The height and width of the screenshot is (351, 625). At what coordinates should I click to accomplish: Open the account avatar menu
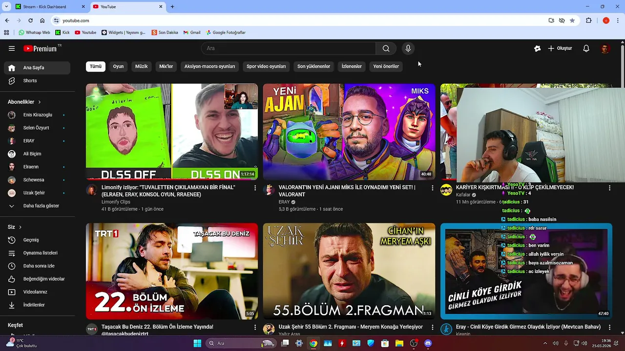pyautogui.click(x=605, y=48)
